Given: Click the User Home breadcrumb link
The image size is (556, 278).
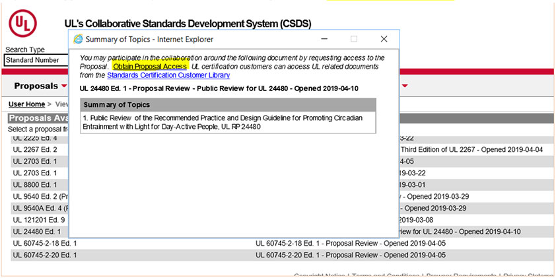Looking at the screenshot, I should tap(26, 104).
